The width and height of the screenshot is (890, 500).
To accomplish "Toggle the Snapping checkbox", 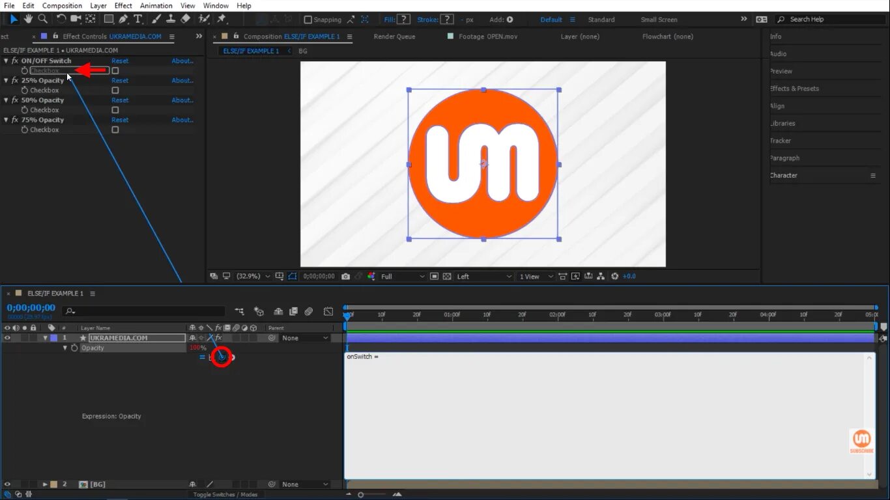I will tap(308, 20).
